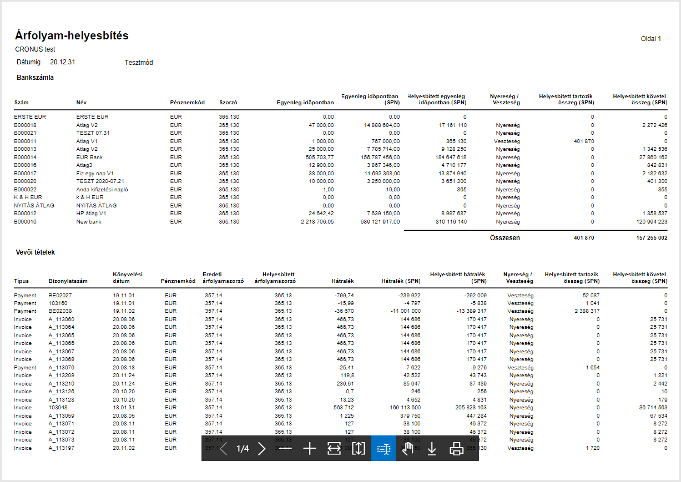Click the Eredeti árfolyamszorzó column header
Image resolution: width=681 pixels, height=482 pixels.
[x=223, y=278]
